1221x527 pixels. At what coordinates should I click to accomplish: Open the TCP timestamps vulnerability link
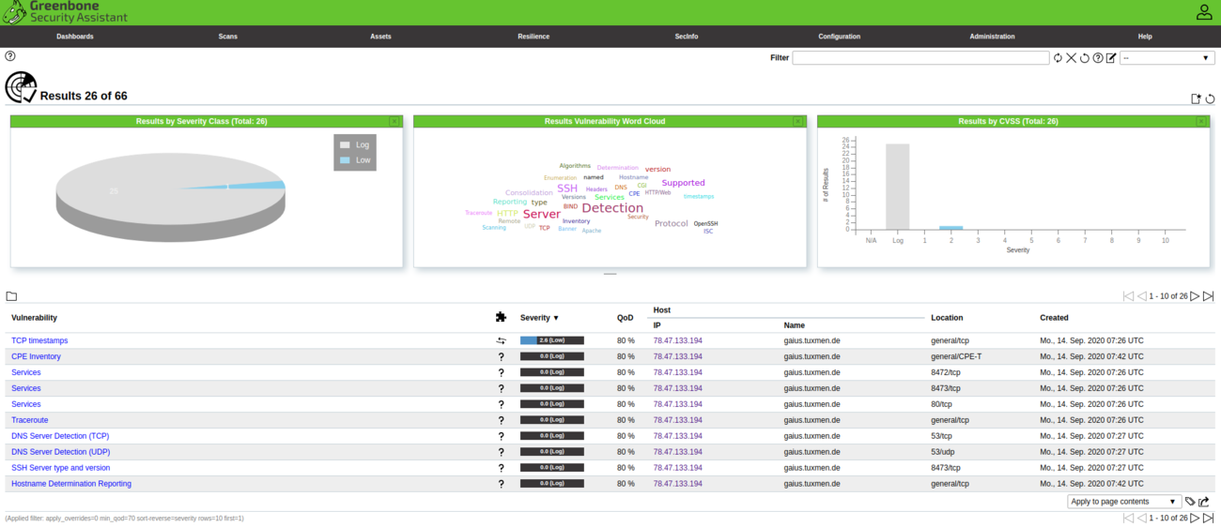point(39,340)
